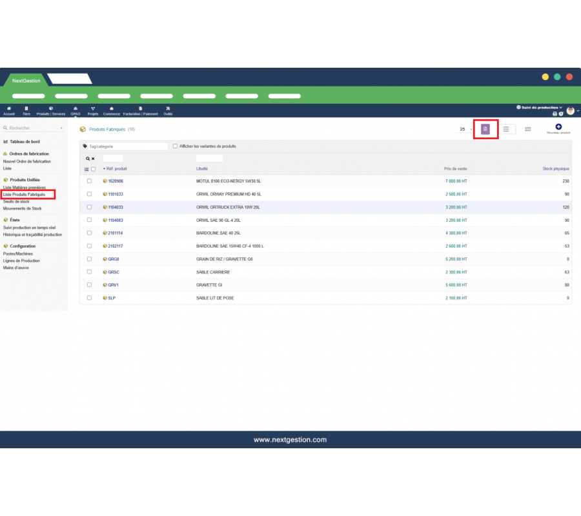Tick the checkbox for product 1020906
This screenshot has height=516, width=581.
tap(89, 181)
